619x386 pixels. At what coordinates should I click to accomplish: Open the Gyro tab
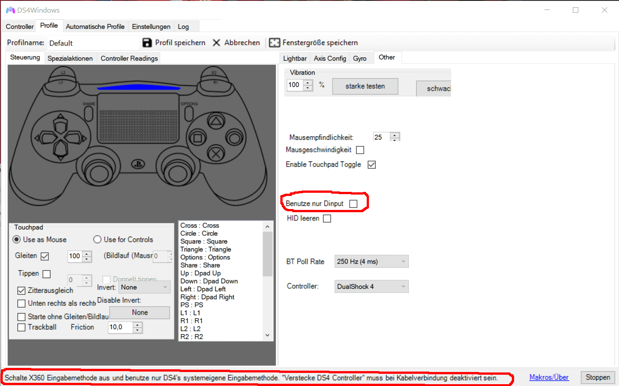tap(360, 58)
